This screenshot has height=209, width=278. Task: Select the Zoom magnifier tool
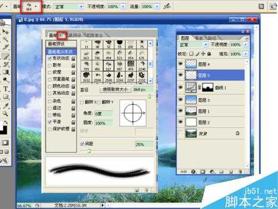[x=5, y=114]
